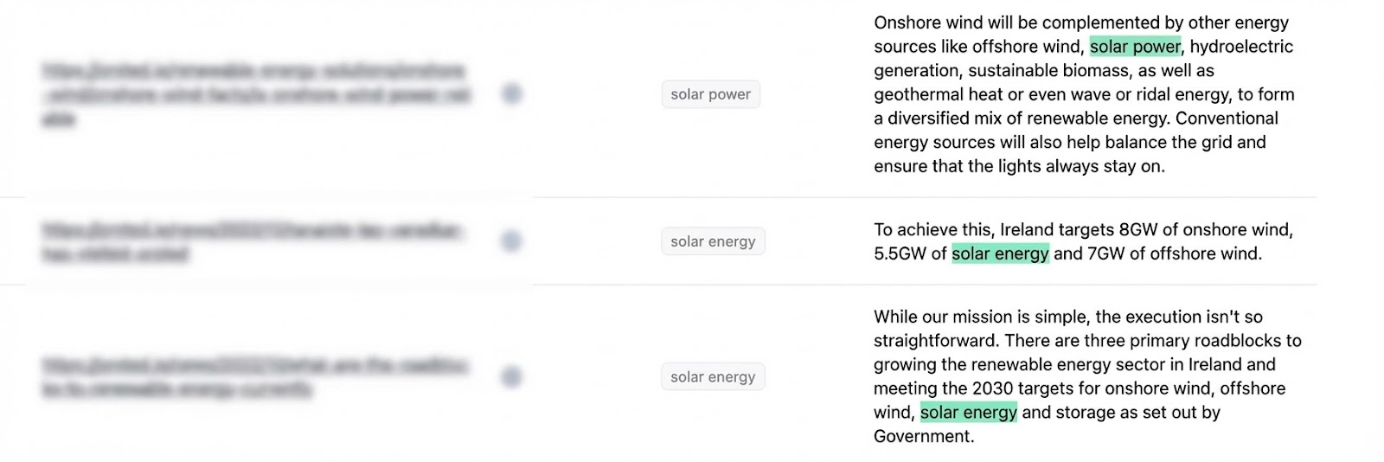Open the first blurred page URL link
Viewport: 1384px width, 462px height.
(255, 94)
